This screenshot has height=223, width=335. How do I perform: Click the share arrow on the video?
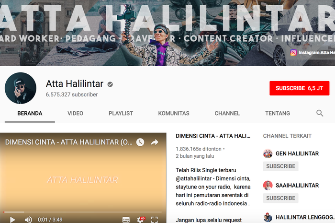[x=155, y=142]
